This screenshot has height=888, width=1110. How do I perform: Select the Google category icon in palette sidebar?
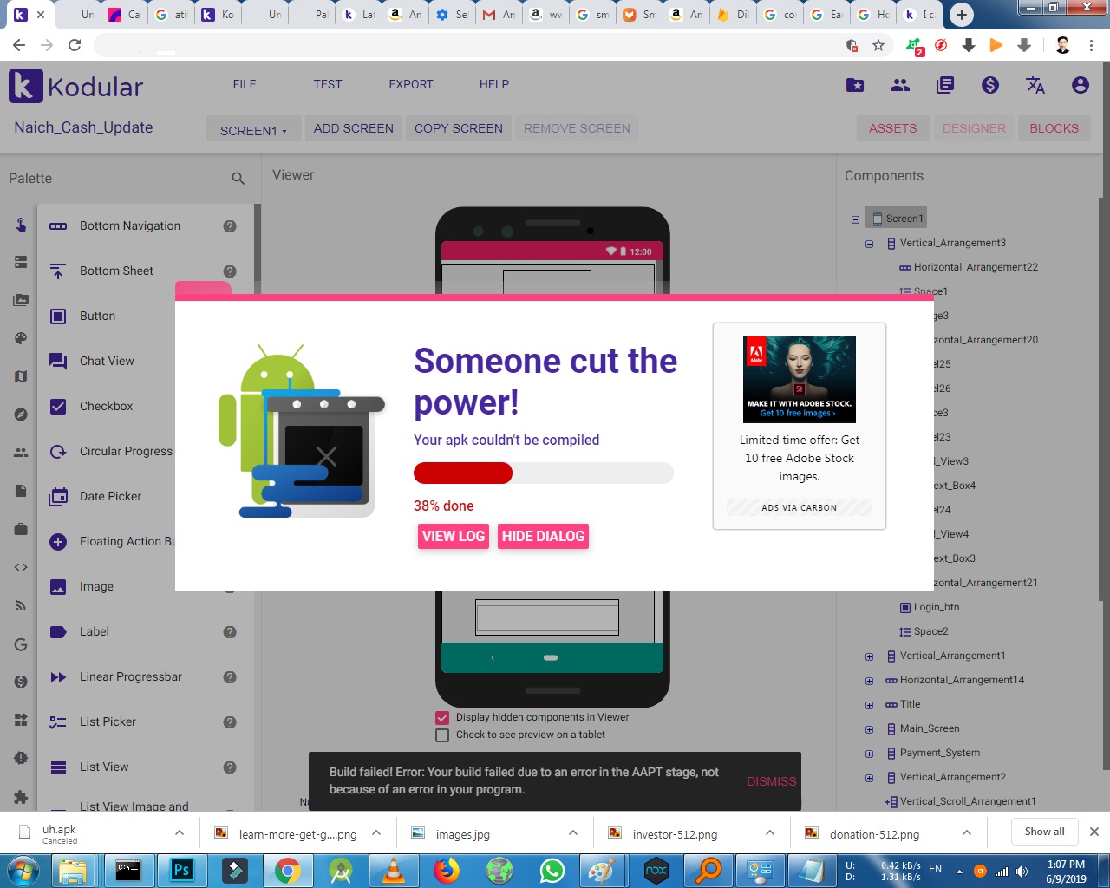pos(21,644)
